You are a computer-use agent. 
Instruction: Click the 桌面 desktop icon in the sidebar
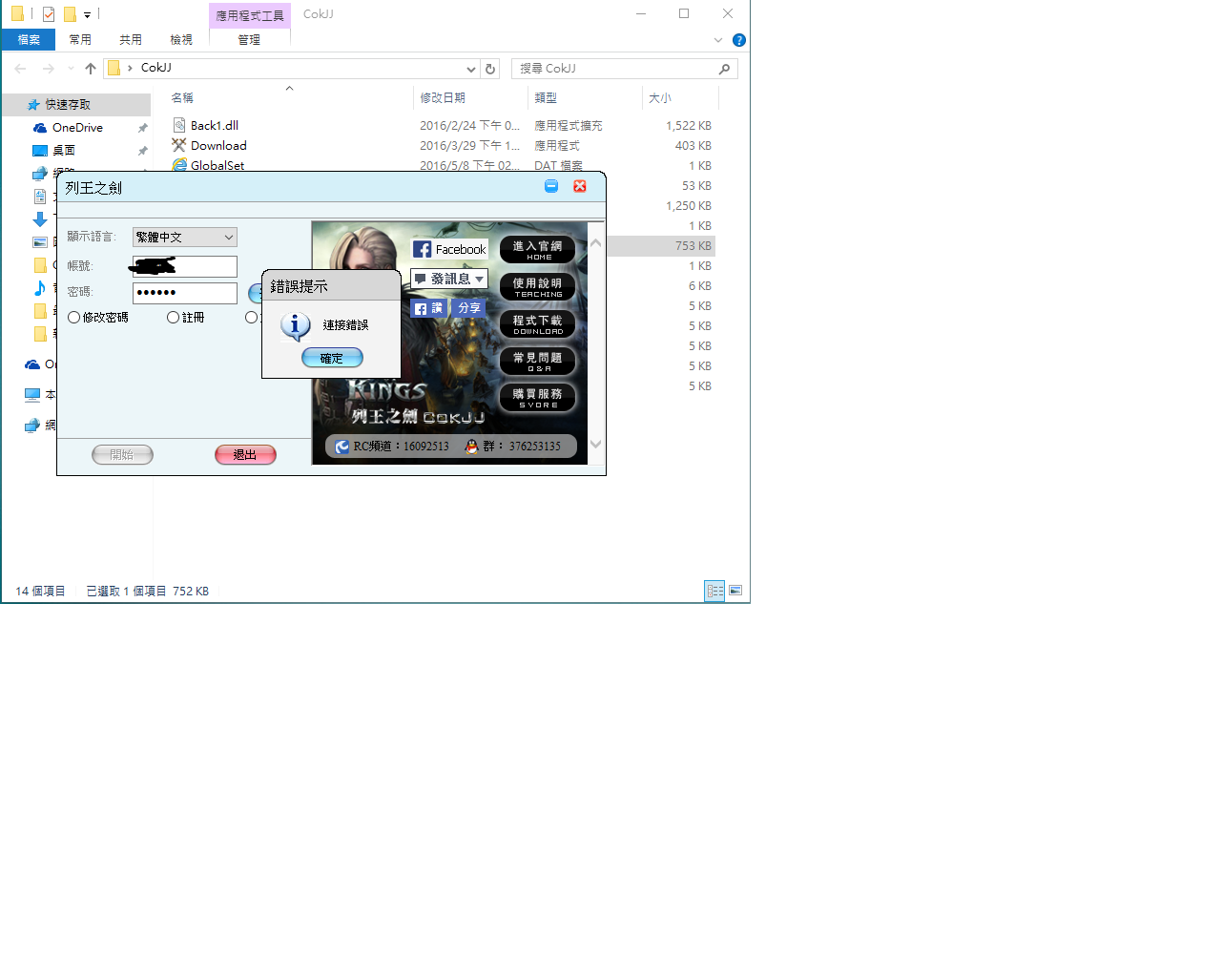40,151
